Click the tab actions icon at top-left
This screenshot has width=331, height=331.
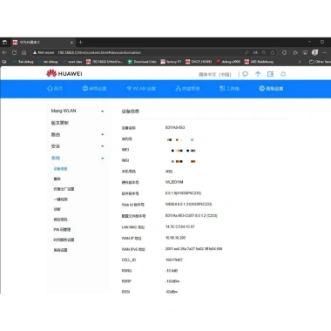pos(4,43)
